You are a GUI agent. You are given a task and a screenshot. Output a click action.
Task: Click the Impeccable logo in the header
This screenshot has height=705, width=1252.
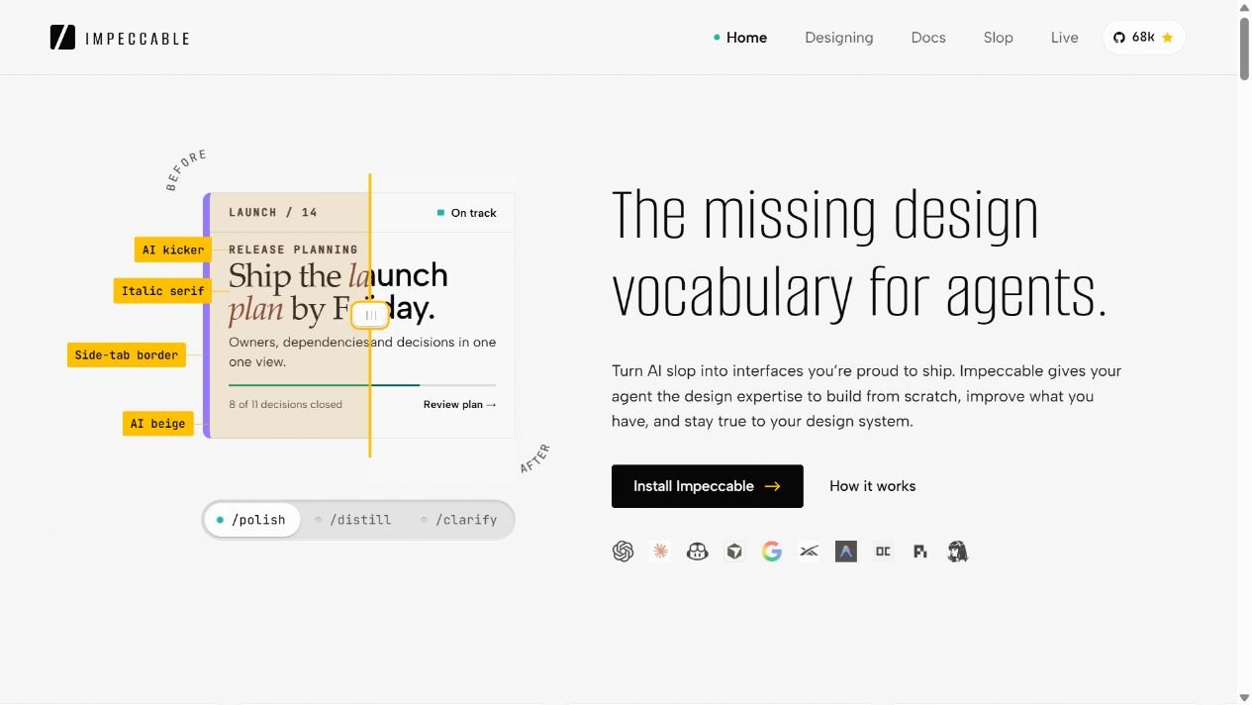coord(120,38)
